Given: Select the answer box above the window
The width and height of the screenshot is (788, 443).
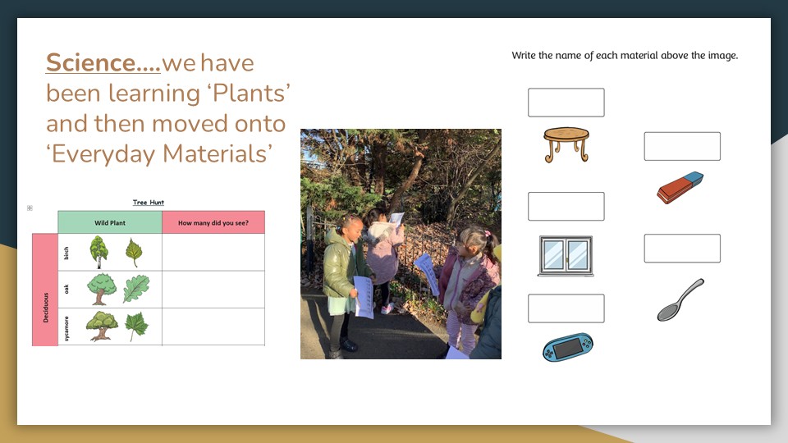Looking at the screenshot, I should (566, 207).
